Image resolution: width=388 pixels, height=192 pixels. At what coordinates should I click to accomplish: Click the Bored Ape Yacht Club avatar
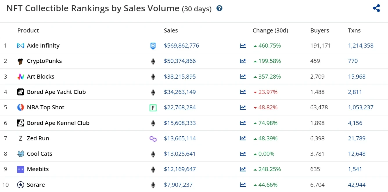coord(21,92)
